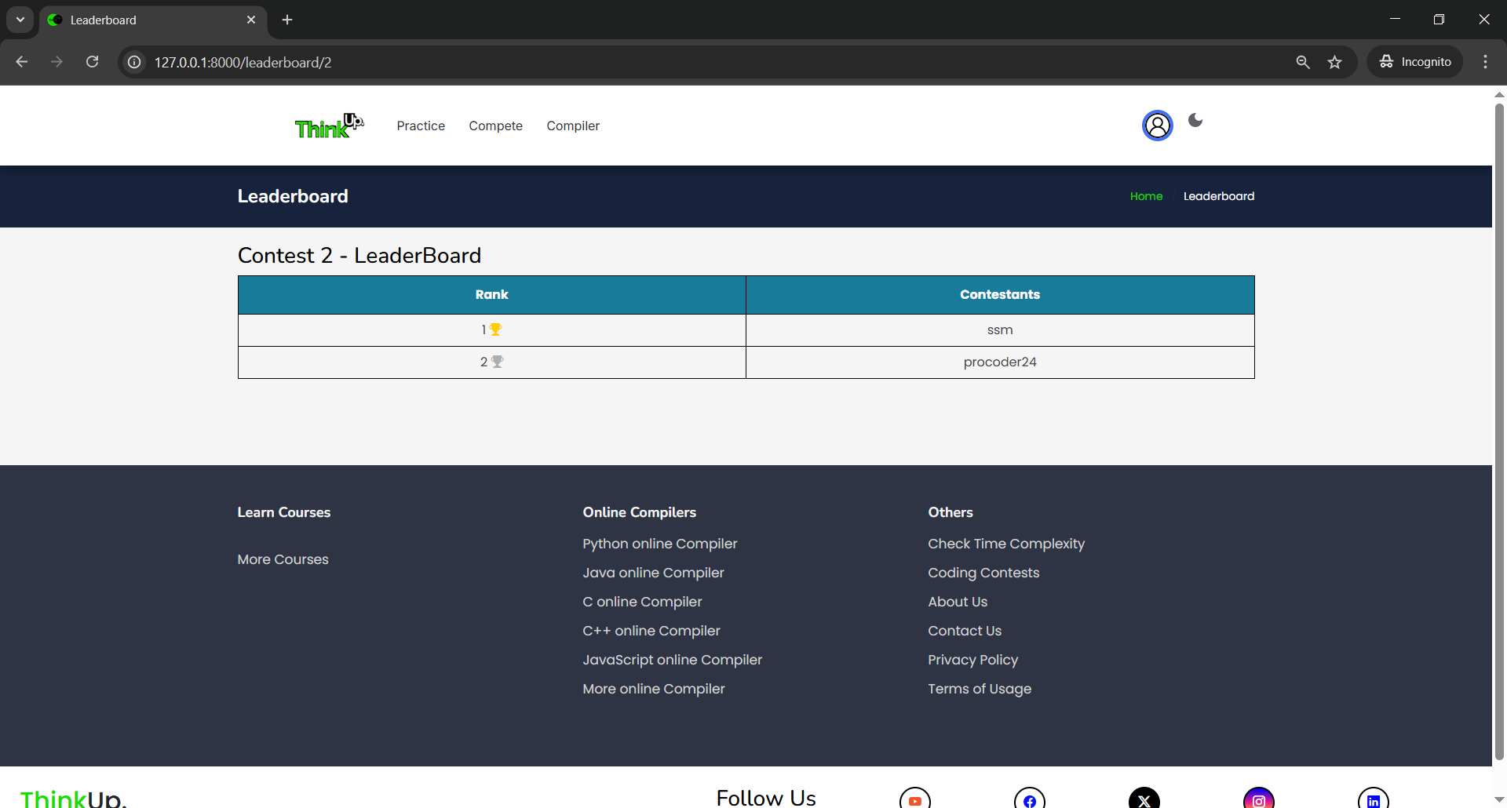Open the X (Twitter) social icon
1507x808 pixels.
pos(1144,800)
